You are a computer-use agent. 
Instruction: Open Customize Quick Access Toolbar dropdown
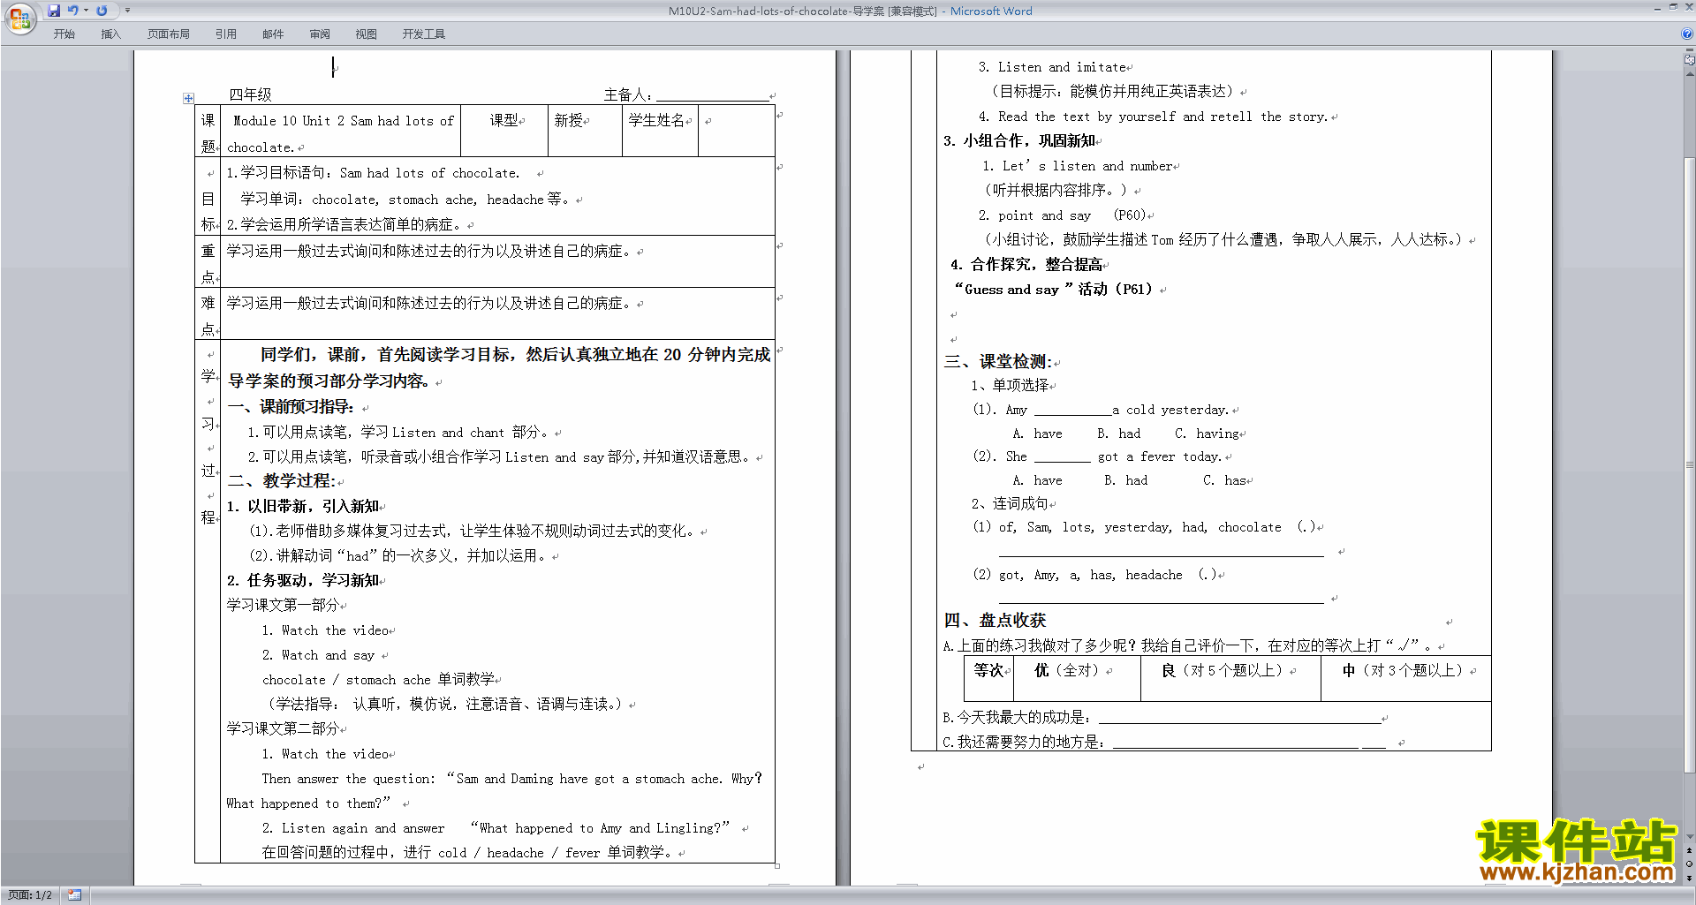127,11
